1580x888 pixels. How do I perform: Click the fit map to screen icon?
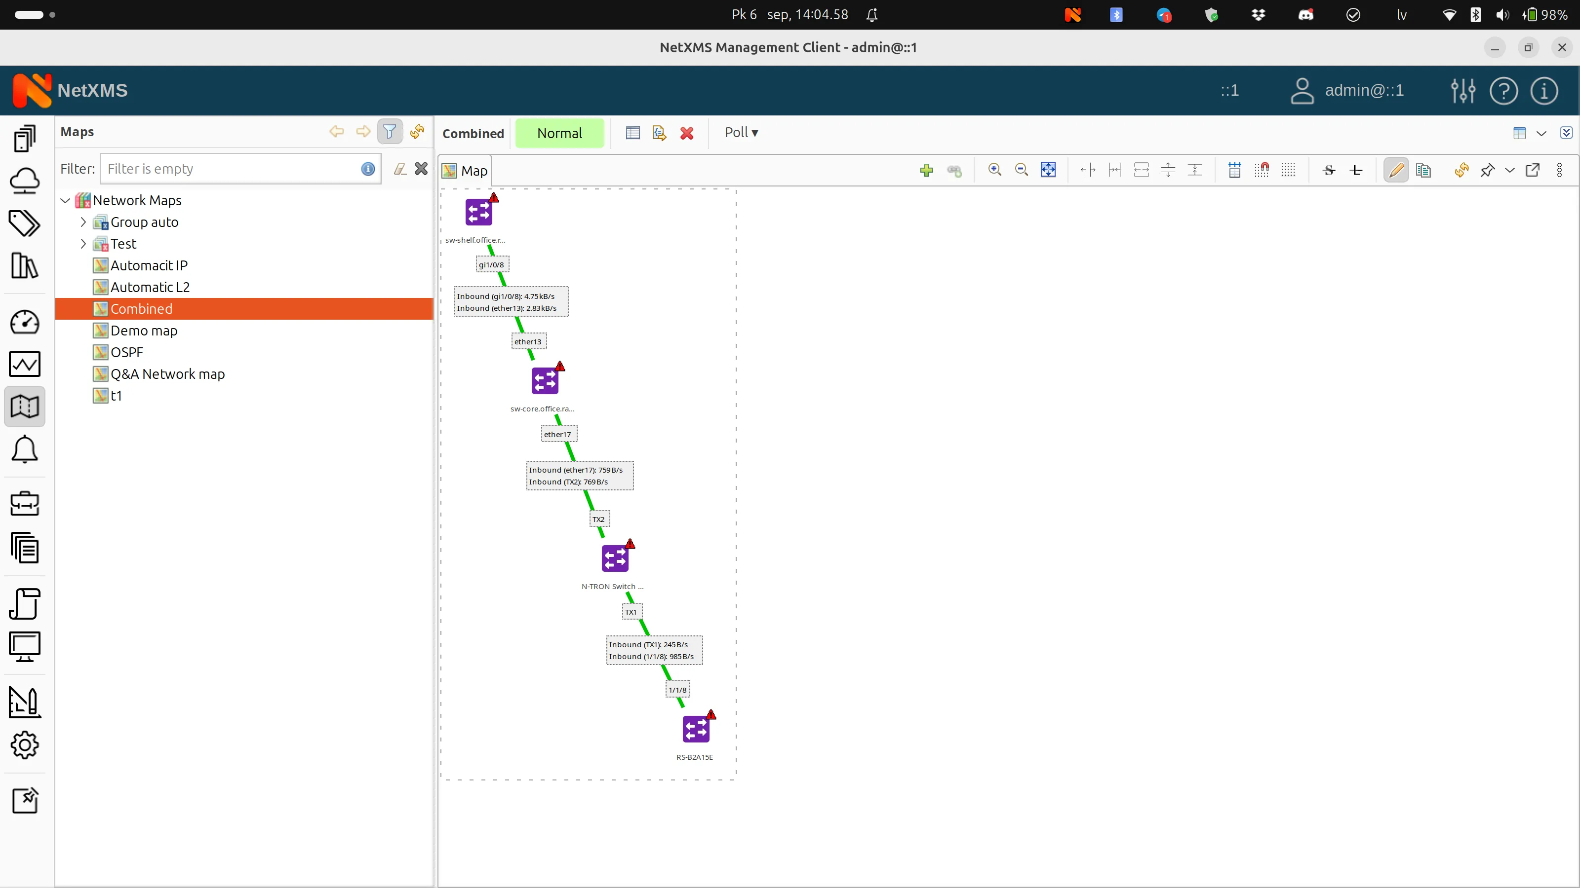click(1048, 170)
